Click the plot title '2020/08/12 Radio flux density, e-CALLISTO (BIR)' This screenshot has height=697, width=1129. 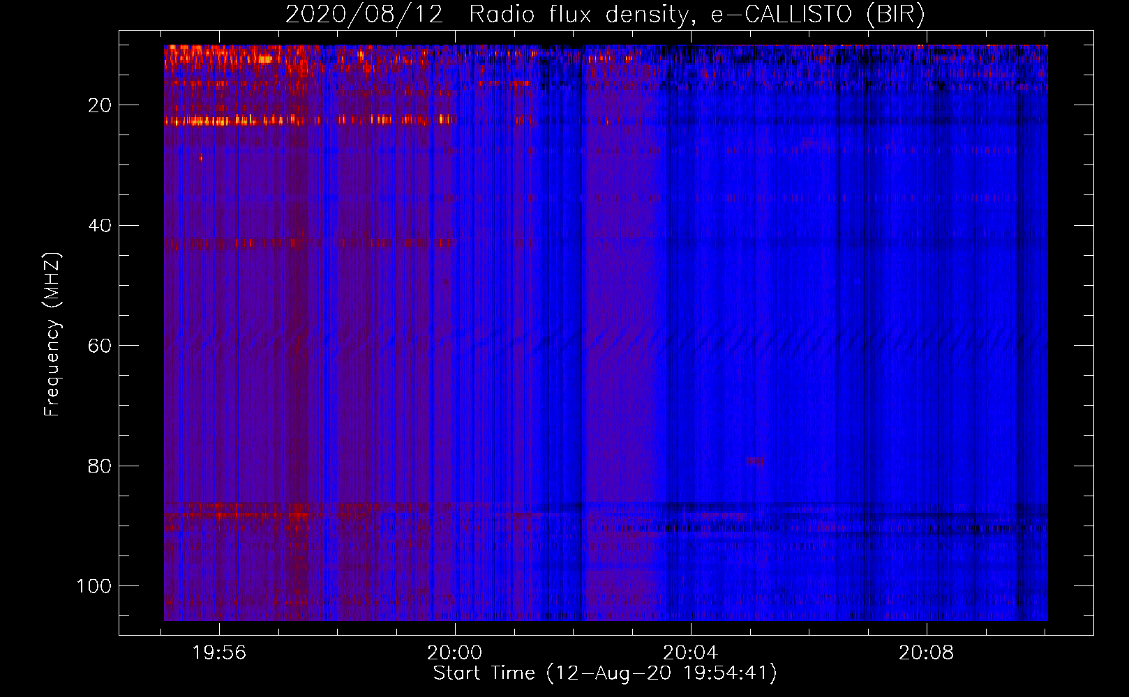coord(605,15)
